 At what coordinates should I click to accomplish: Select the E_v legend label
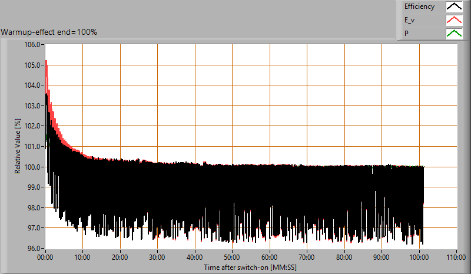click(410, 21)
